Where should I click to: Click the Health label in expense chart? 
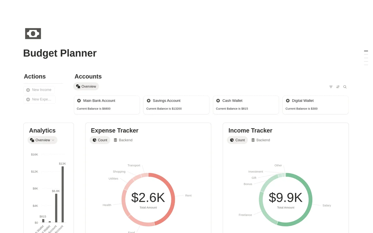[x=107, y=205]
